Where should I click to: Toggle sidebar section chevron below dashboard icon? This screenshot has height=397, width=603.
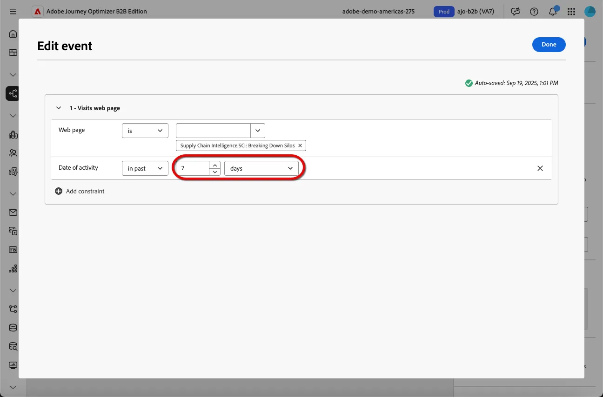(x=13, y=75)
